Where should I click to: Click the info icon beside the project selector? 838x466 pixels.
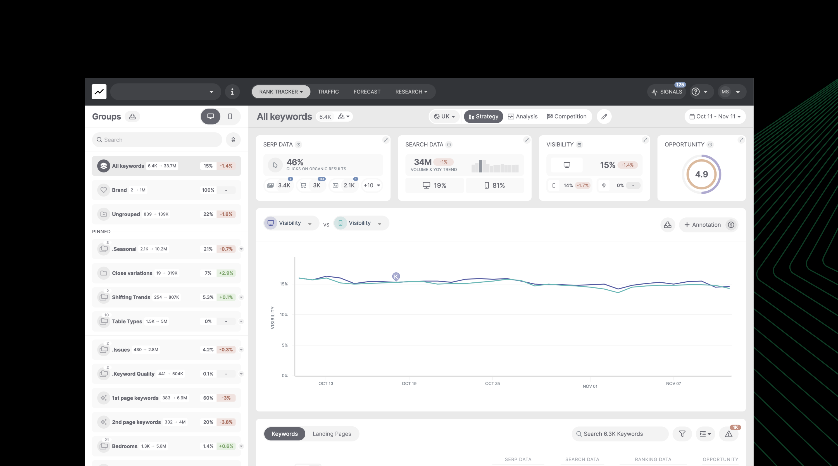pos(232,92)
